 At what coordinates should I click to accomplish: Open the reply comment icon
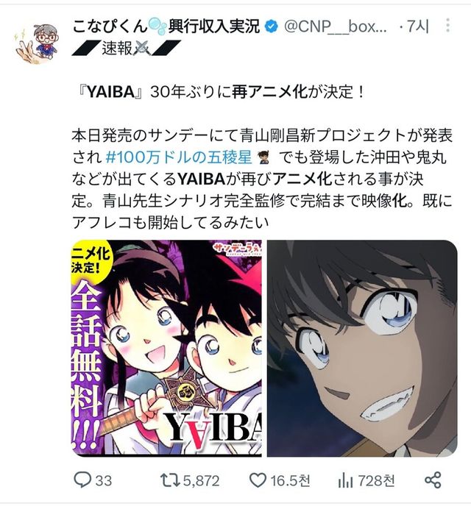click(x=82, y=480)
